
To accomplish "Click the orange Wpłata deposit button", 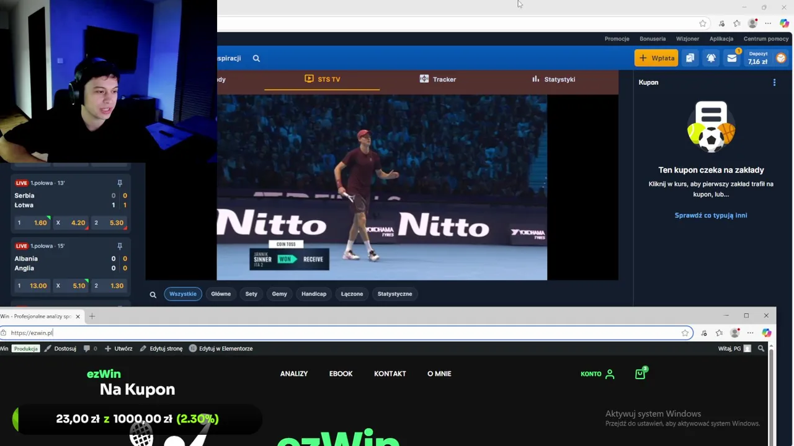I will [x=656, y=58].
